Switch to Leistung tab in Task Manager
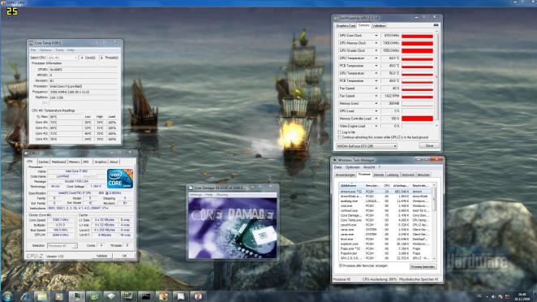This screenshot has height=302, width=537. pos(393,175)
